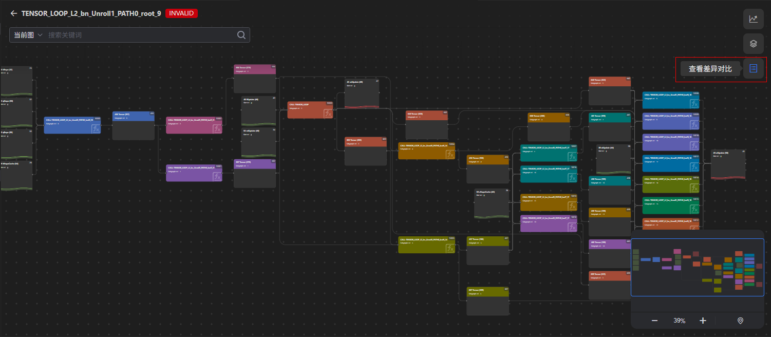771x337 pixels.
Task: Click the location pin recenter icon
Action: 740,321
